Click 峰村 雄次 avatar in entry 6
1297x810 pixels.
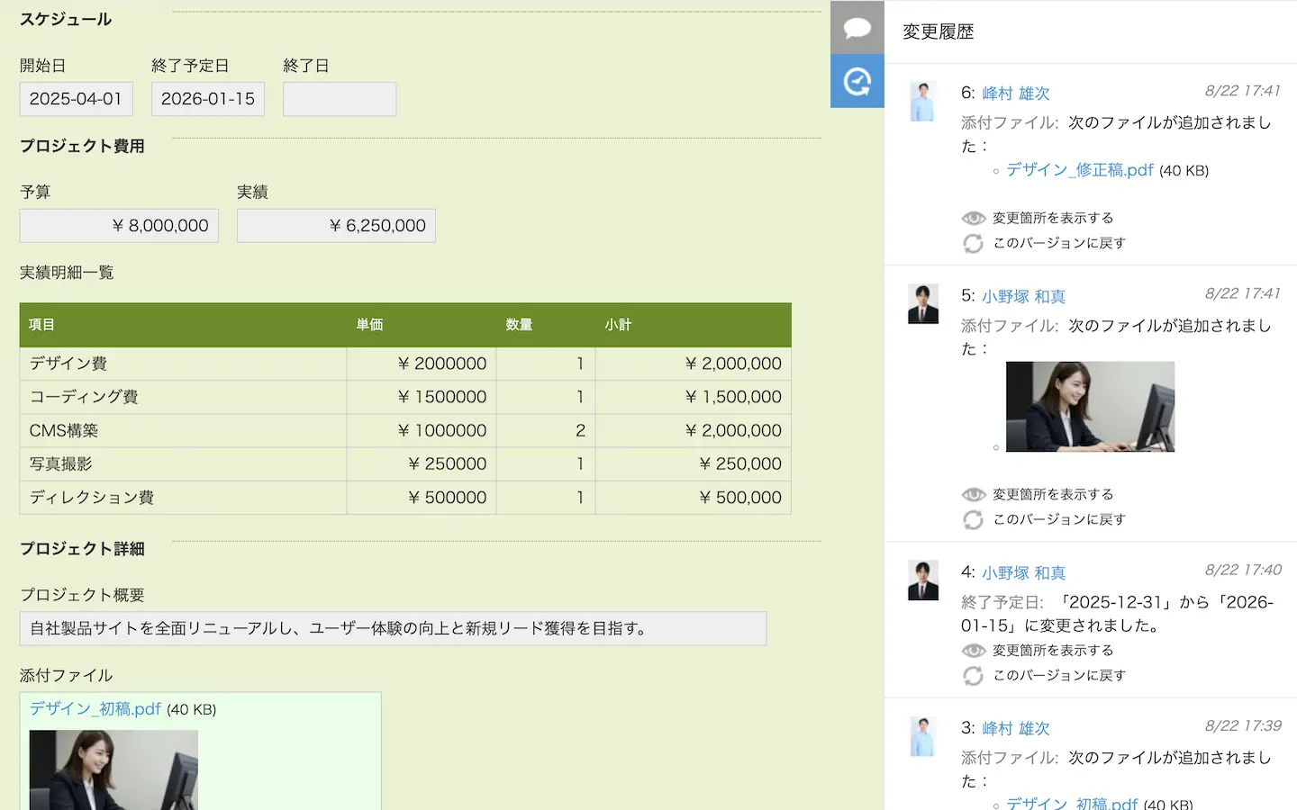coord(922,101)
